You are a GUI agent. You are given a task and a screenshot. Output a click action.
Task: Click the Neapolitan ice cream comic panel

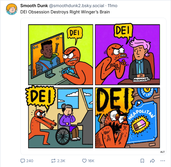pyautogui.click(x=127, y=117)
